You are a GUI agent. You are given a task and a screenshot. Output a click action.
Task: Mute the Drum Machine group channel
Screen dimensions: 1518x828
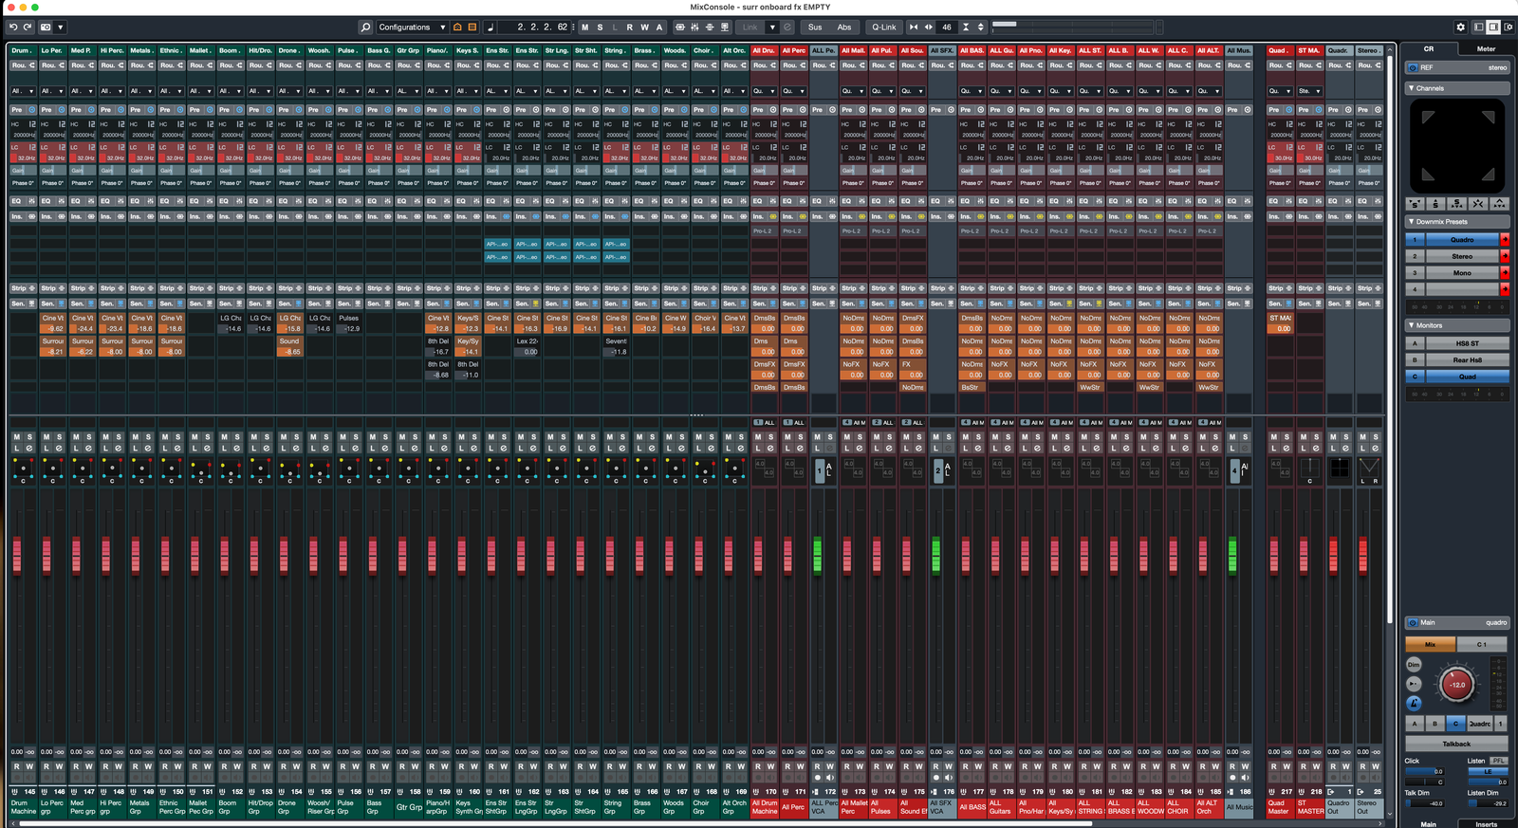coord(16,437)
